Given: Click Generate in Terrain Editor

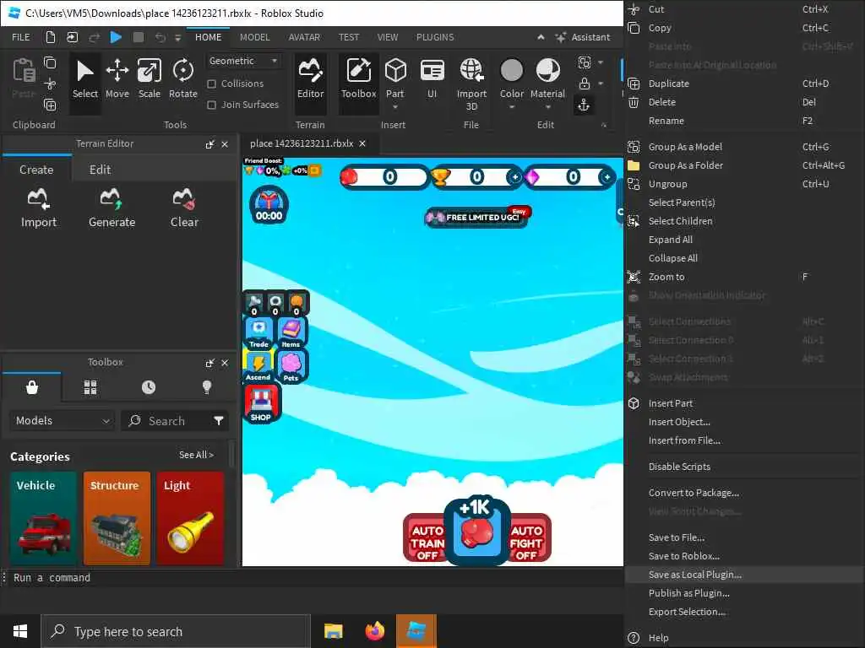Looking at the screenshot, I should point(112,208).
